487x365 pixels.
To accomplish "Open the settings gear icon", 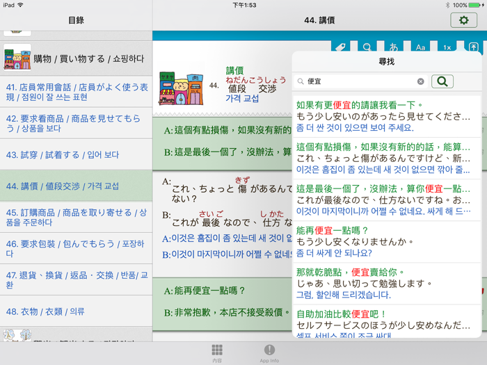I will click(x=463, y=21).
